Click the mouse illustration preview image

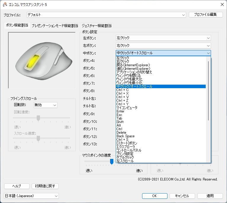pyautogui.click(x=42, y=60)
